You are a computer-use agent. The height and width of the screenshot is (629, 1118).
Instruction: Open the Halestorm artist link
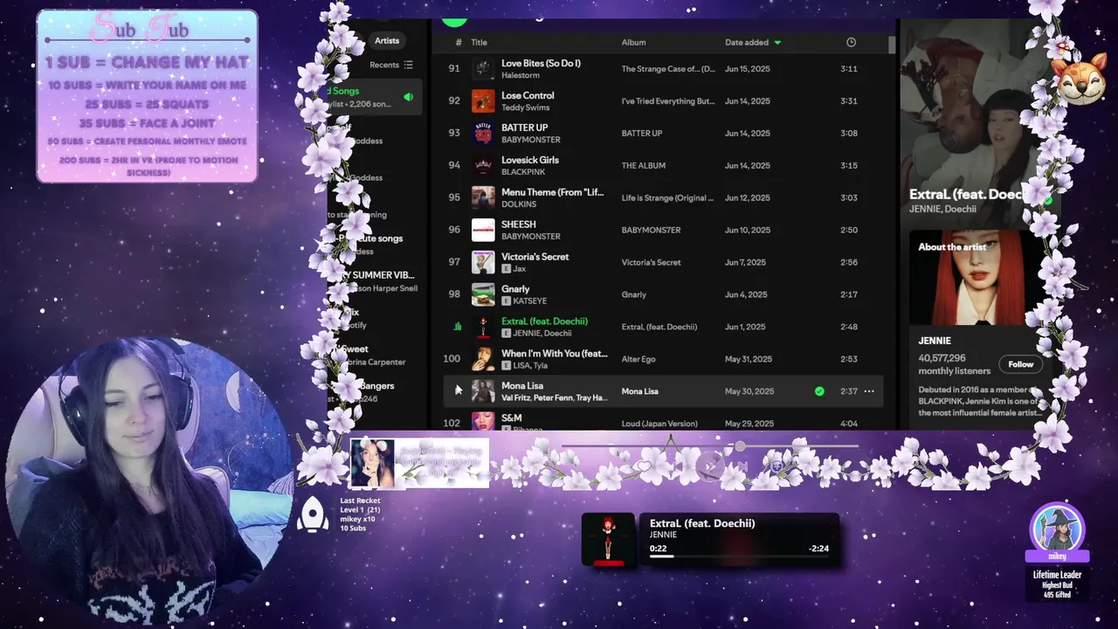coord(521,75)
